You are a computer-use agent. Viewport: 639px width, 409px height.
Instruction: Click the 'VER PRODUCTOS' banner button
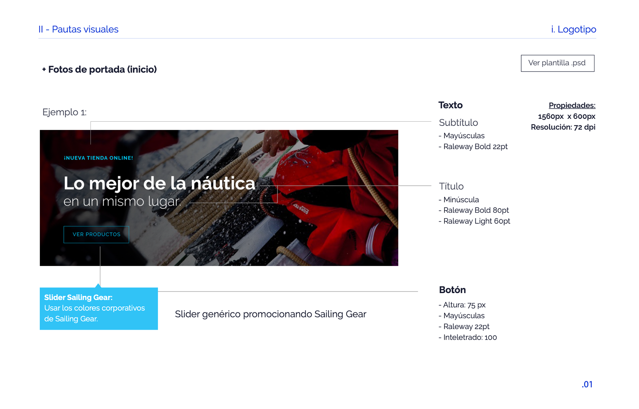click(96, 234)
